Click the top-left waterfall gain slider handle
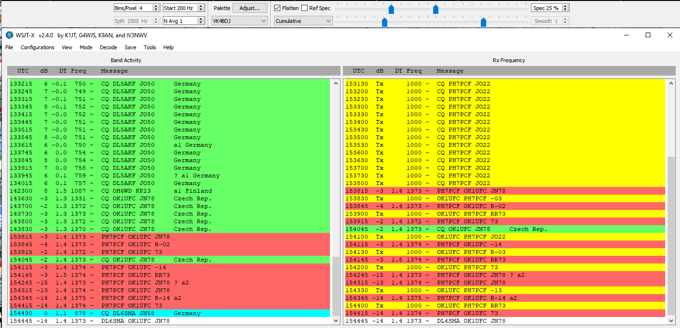 (391, 9)
